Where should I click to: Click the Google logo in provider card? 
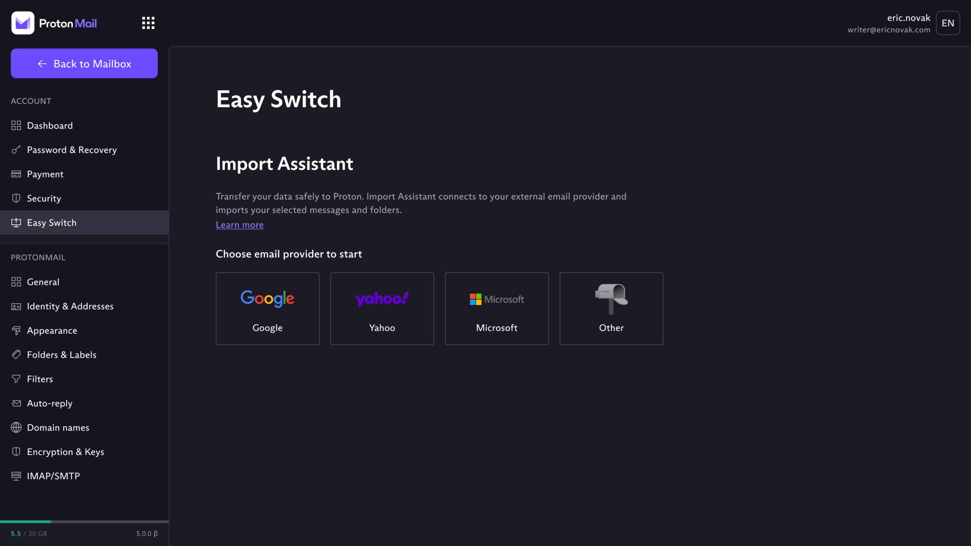[x=267, y=299]
